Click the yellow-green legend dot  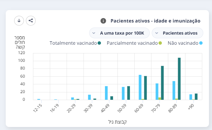[160, 43]
